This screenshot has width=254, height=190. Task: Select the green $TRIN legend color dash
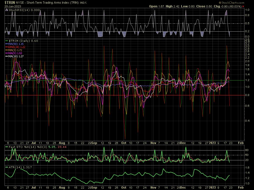[6, 41]
